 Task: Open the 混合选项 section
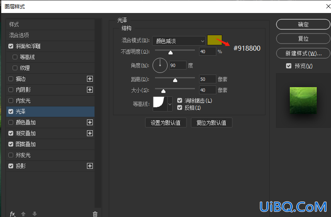(x=50, y=35)
